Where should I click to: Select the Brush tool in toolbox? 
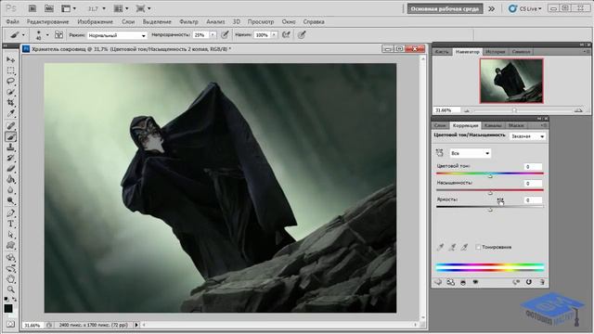10,136
